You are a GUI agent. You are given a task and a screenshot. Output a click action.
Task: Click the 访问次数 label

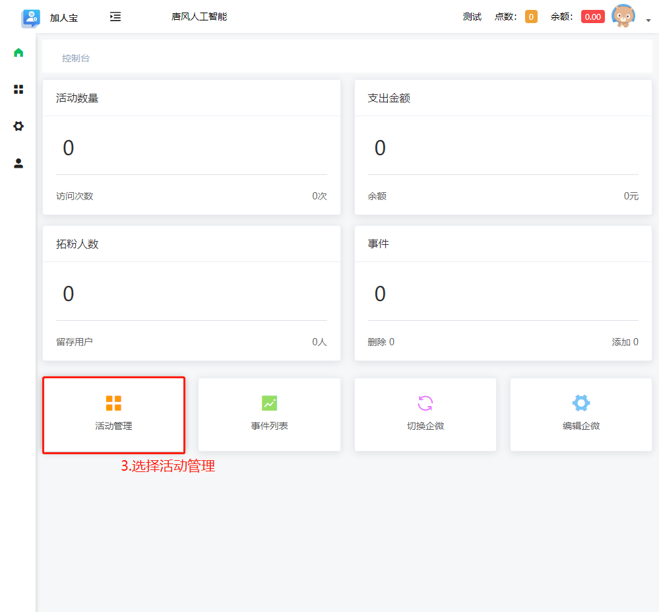pyautogui.click(x=75, y=196)
